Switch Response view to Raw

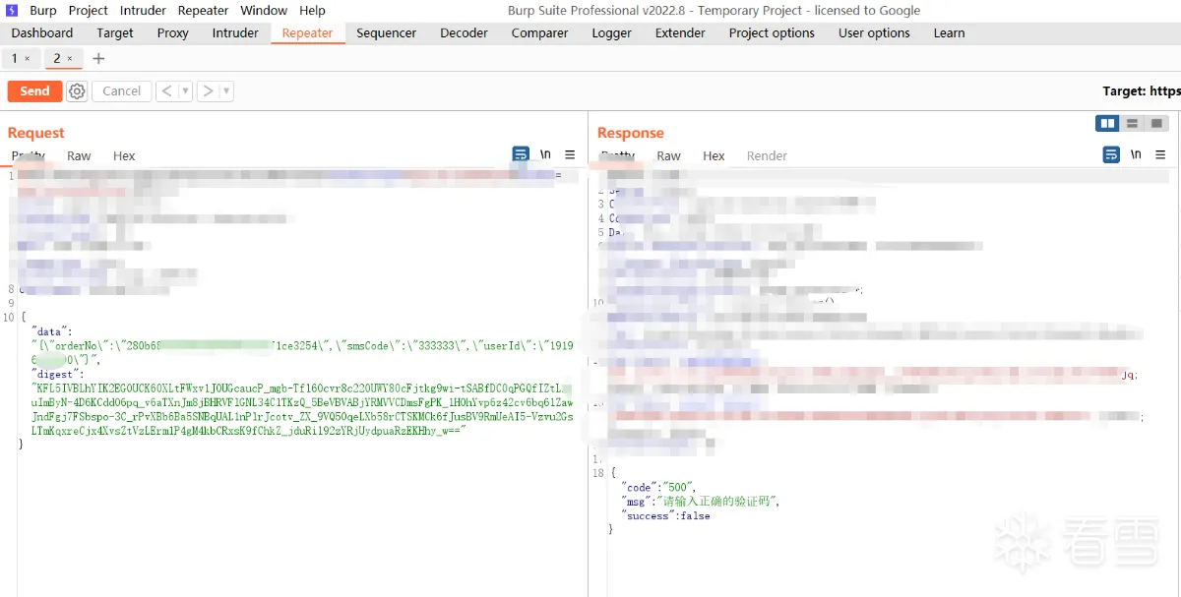668,155
